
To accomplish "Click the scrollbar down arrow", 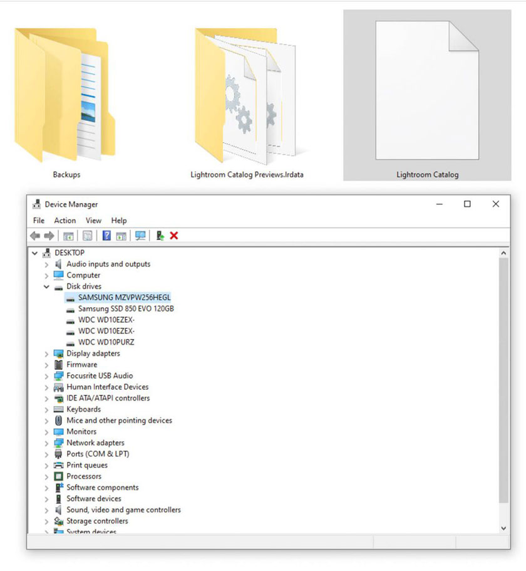I will pos(503,528).
